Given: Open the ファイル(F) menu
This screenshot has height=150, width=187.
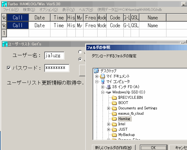Looking at the screenshot, I should click(11, 10).
